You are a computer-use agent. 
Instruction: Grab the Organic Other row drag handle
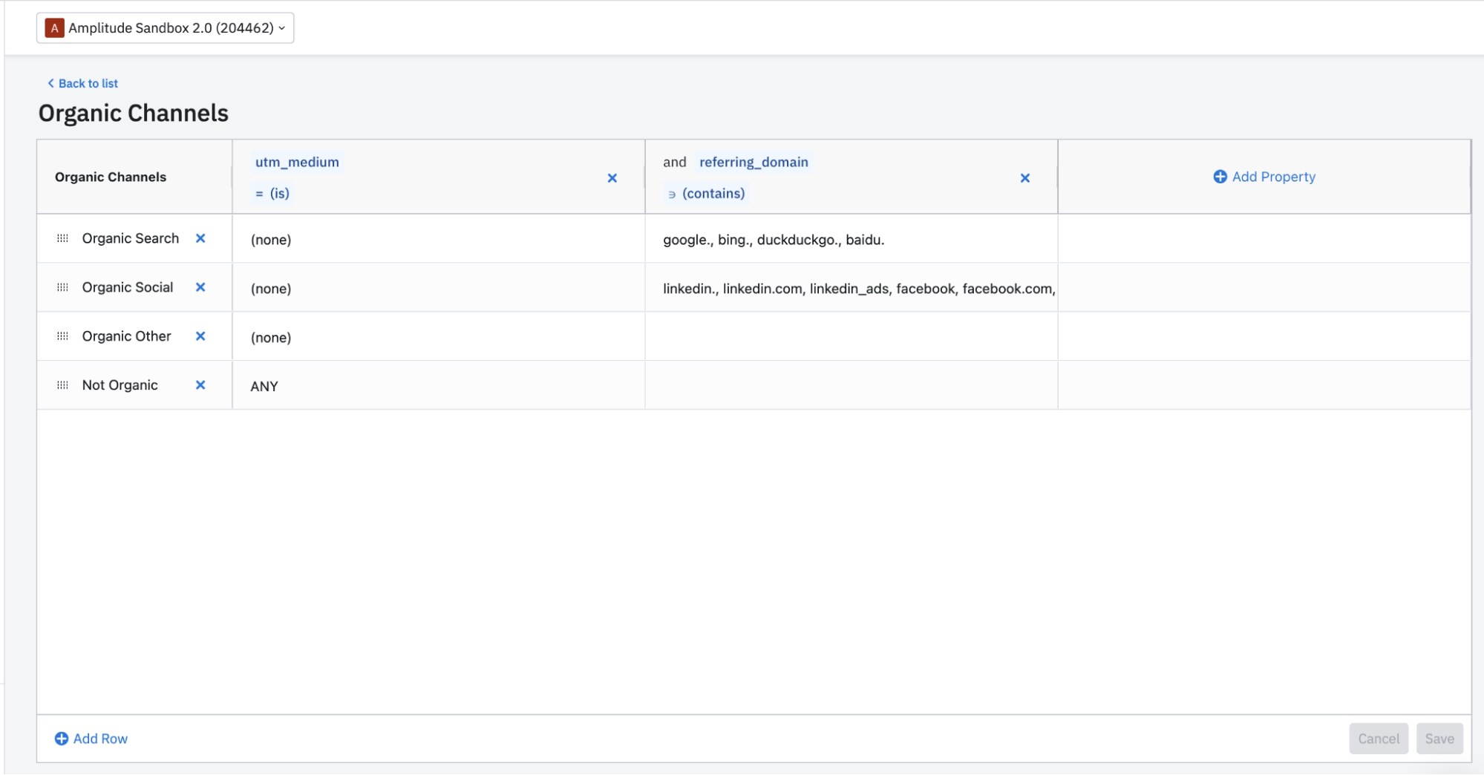coord(62,336)
